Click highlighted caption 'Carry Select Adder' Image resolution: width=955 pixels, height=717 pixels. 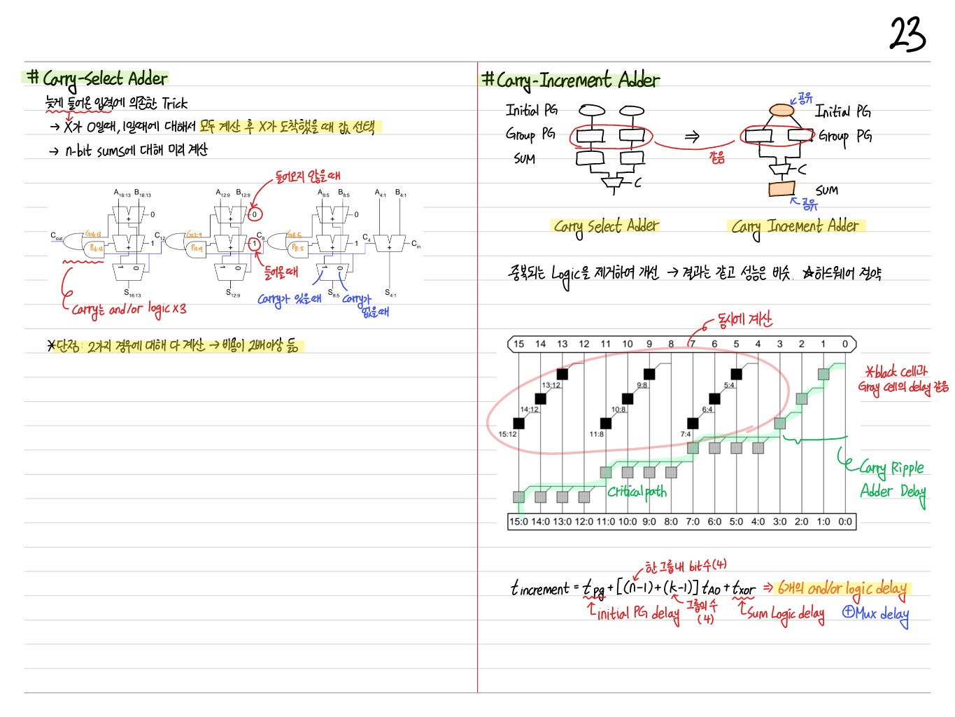pos(606,226)
